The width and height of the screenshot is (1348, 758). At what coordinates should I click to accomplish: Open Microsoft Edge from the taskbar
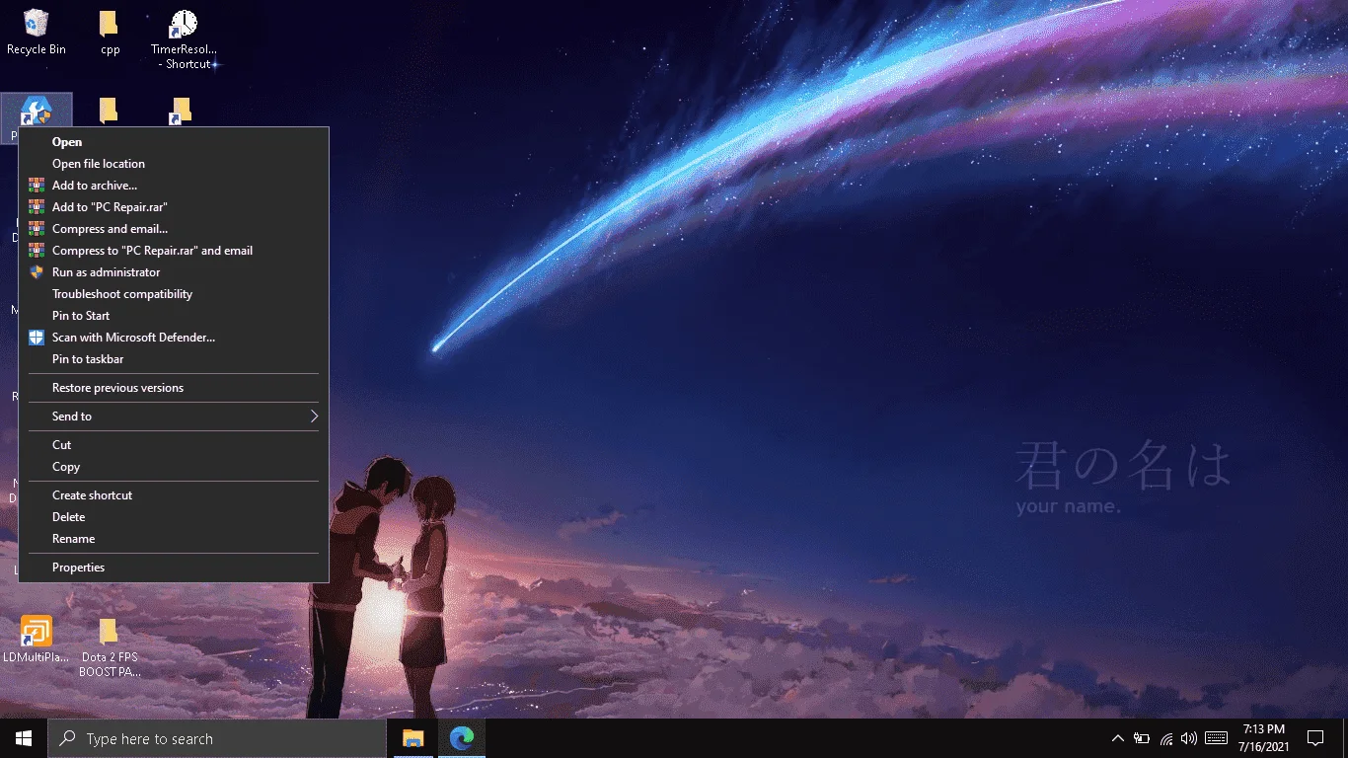[461, 738]
